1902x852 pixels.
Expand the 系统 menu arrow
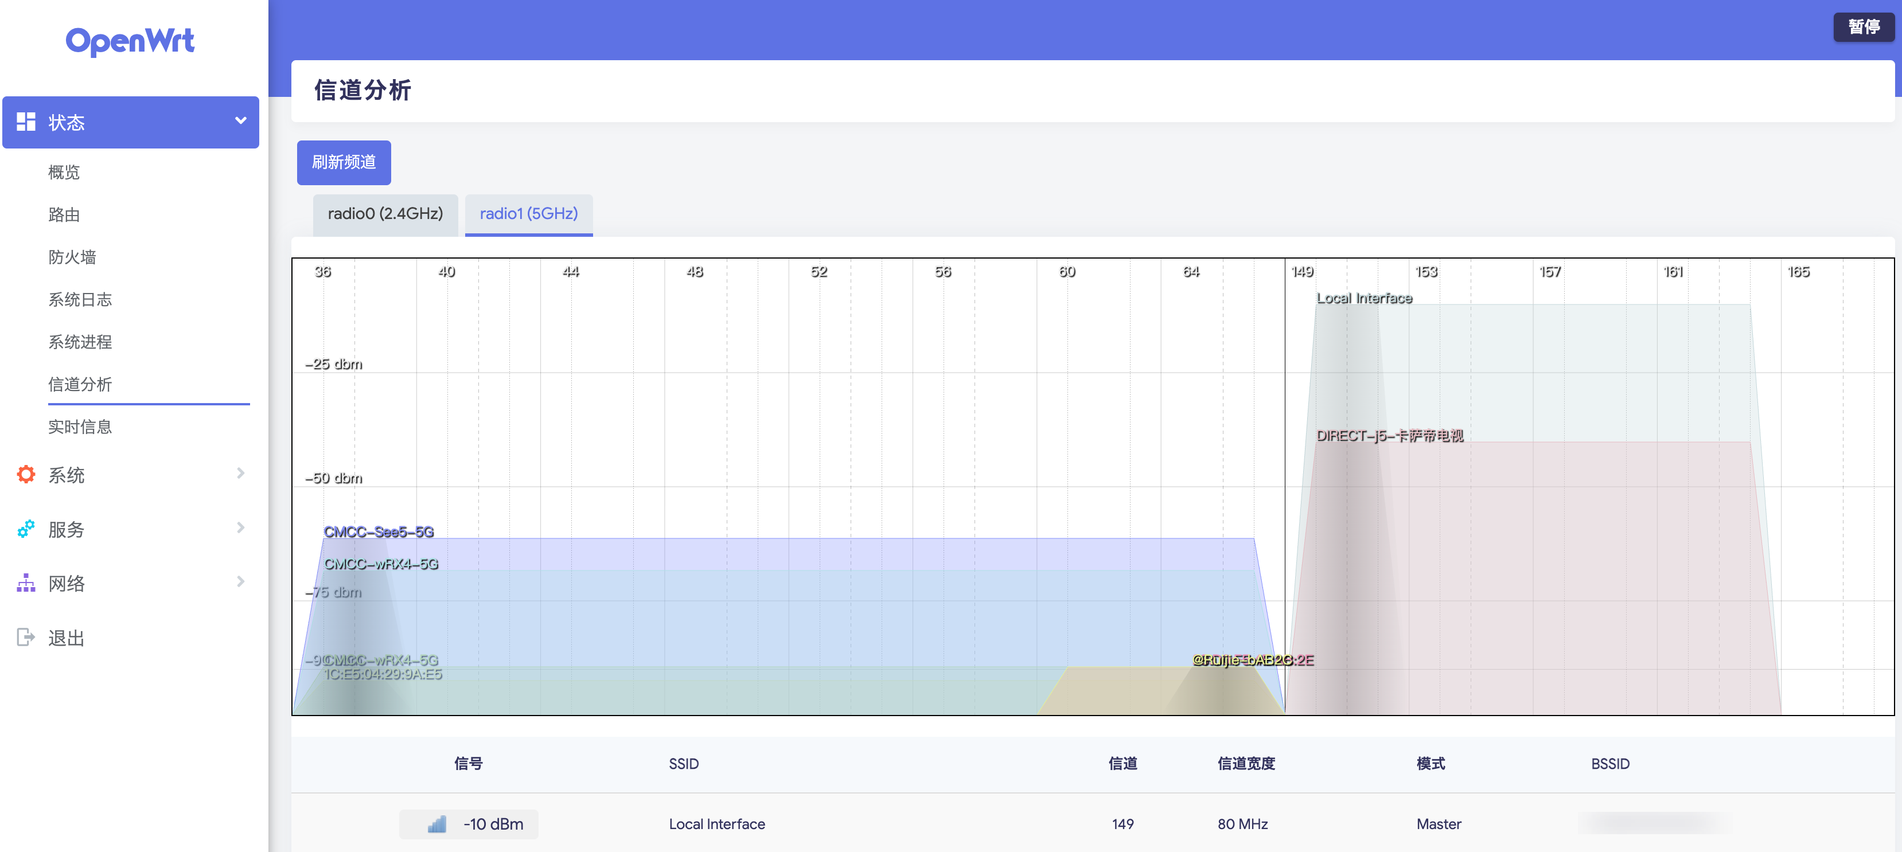click(240, 473)
